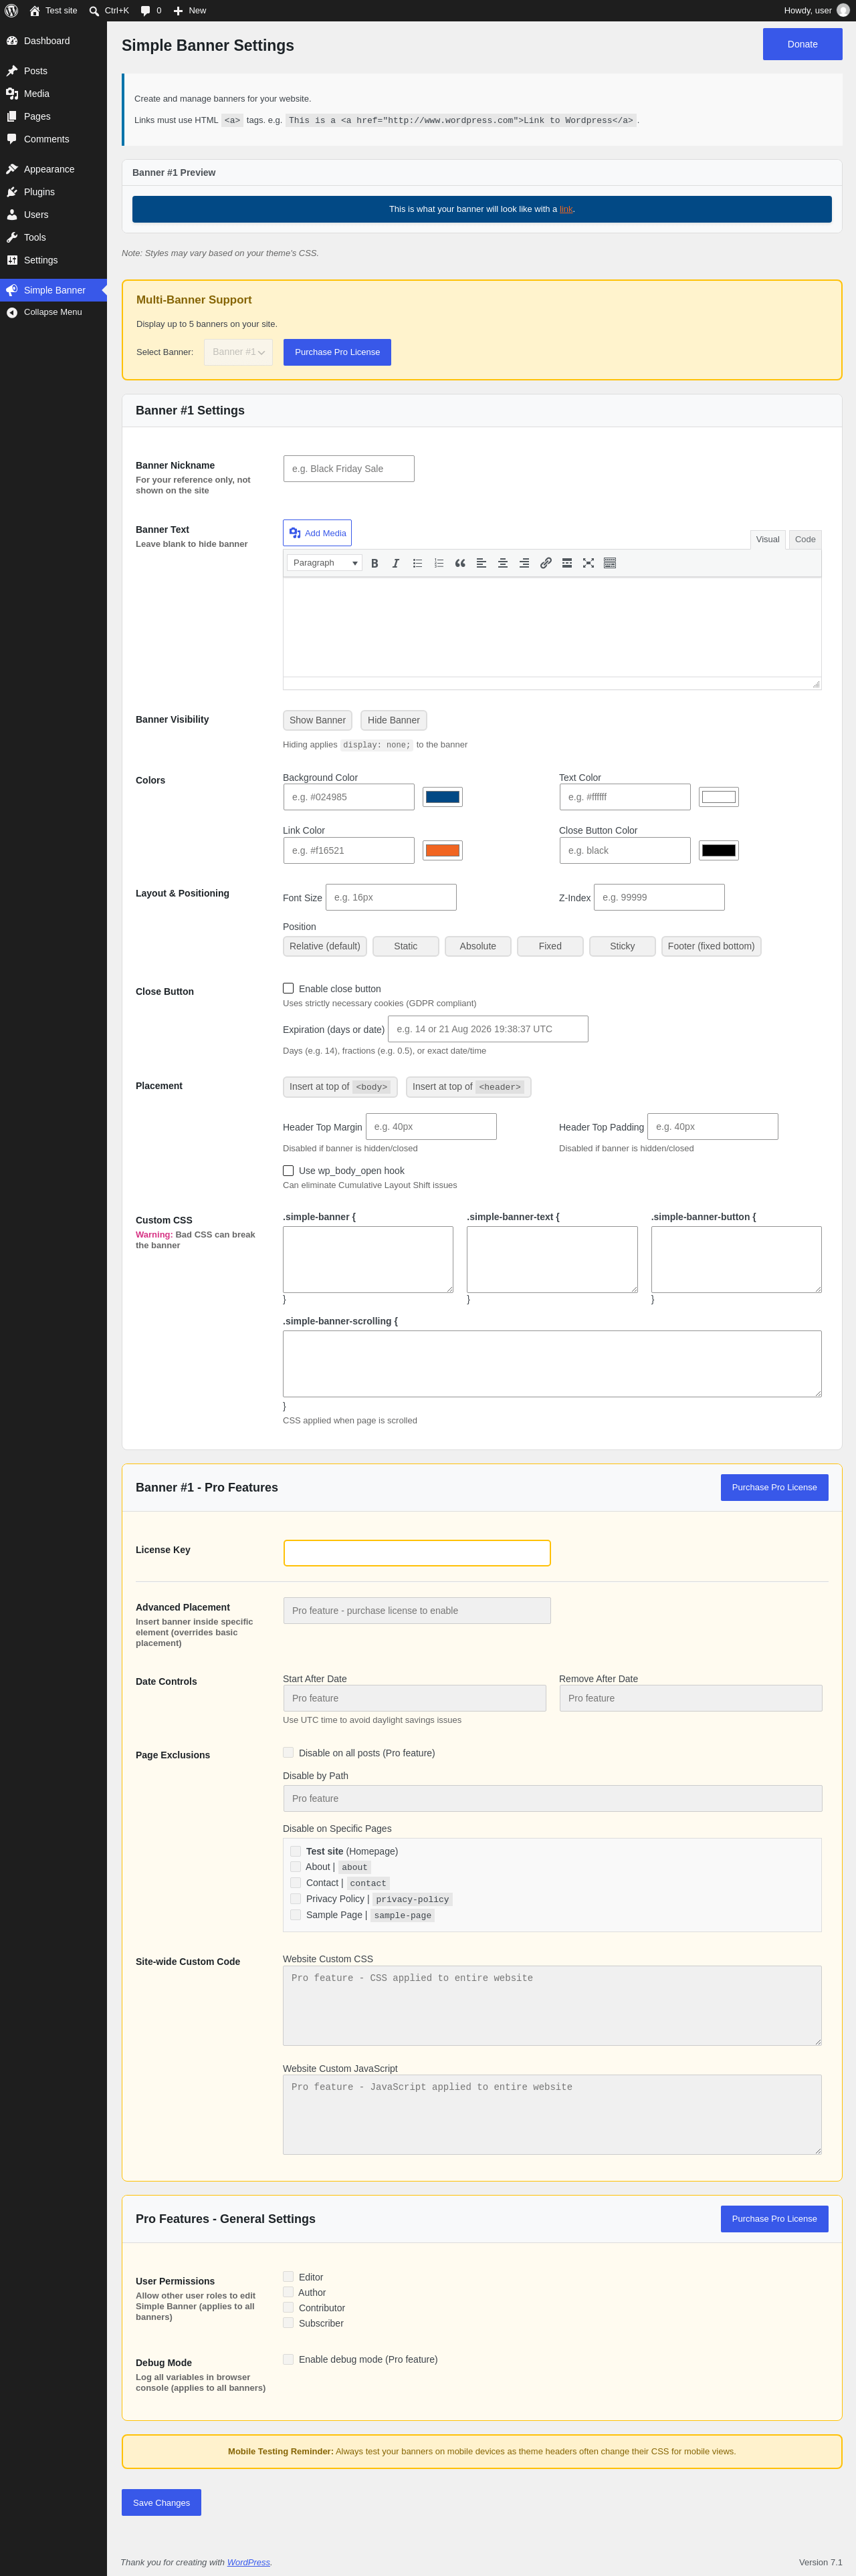Insert a numbered list in the editor
856x2576 pixels.
click(x=439, y=563)
